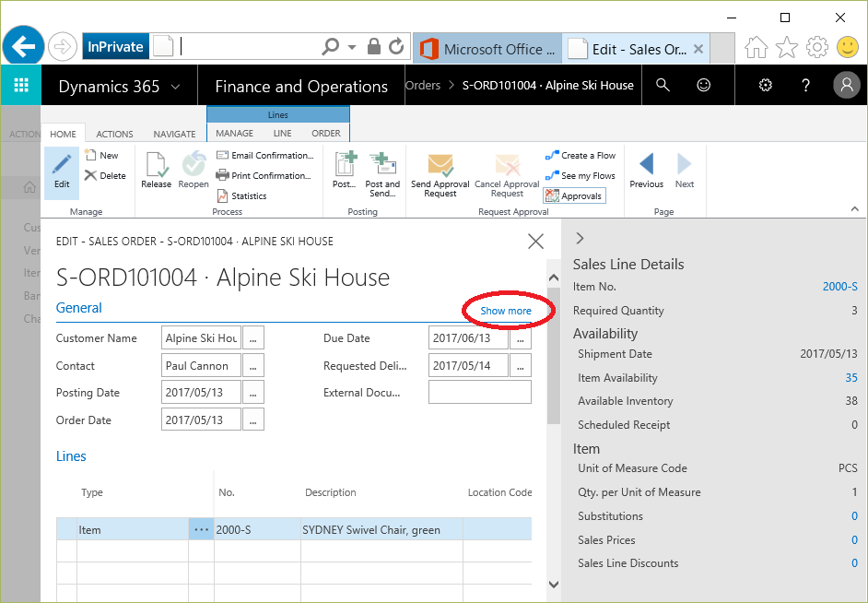The height and width of the screenshot is (603, 868).
Task: Open browser favorites star icon
Action: pyautogui.click(x=787, y=48)
